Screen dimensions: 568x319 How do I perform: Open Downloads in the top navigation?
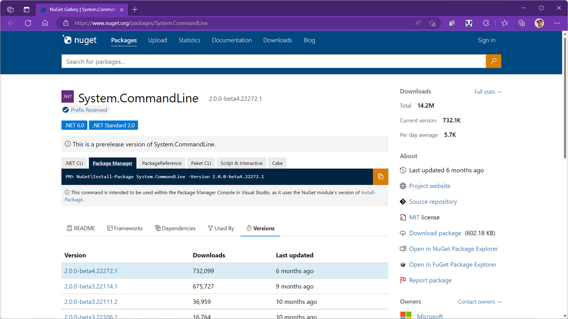[278, 40]
